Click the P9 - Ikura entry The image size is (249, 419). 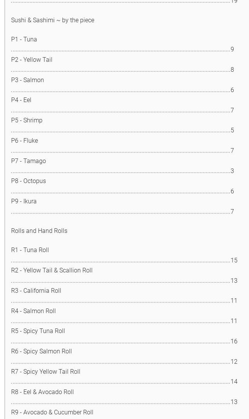click(24, 201)
